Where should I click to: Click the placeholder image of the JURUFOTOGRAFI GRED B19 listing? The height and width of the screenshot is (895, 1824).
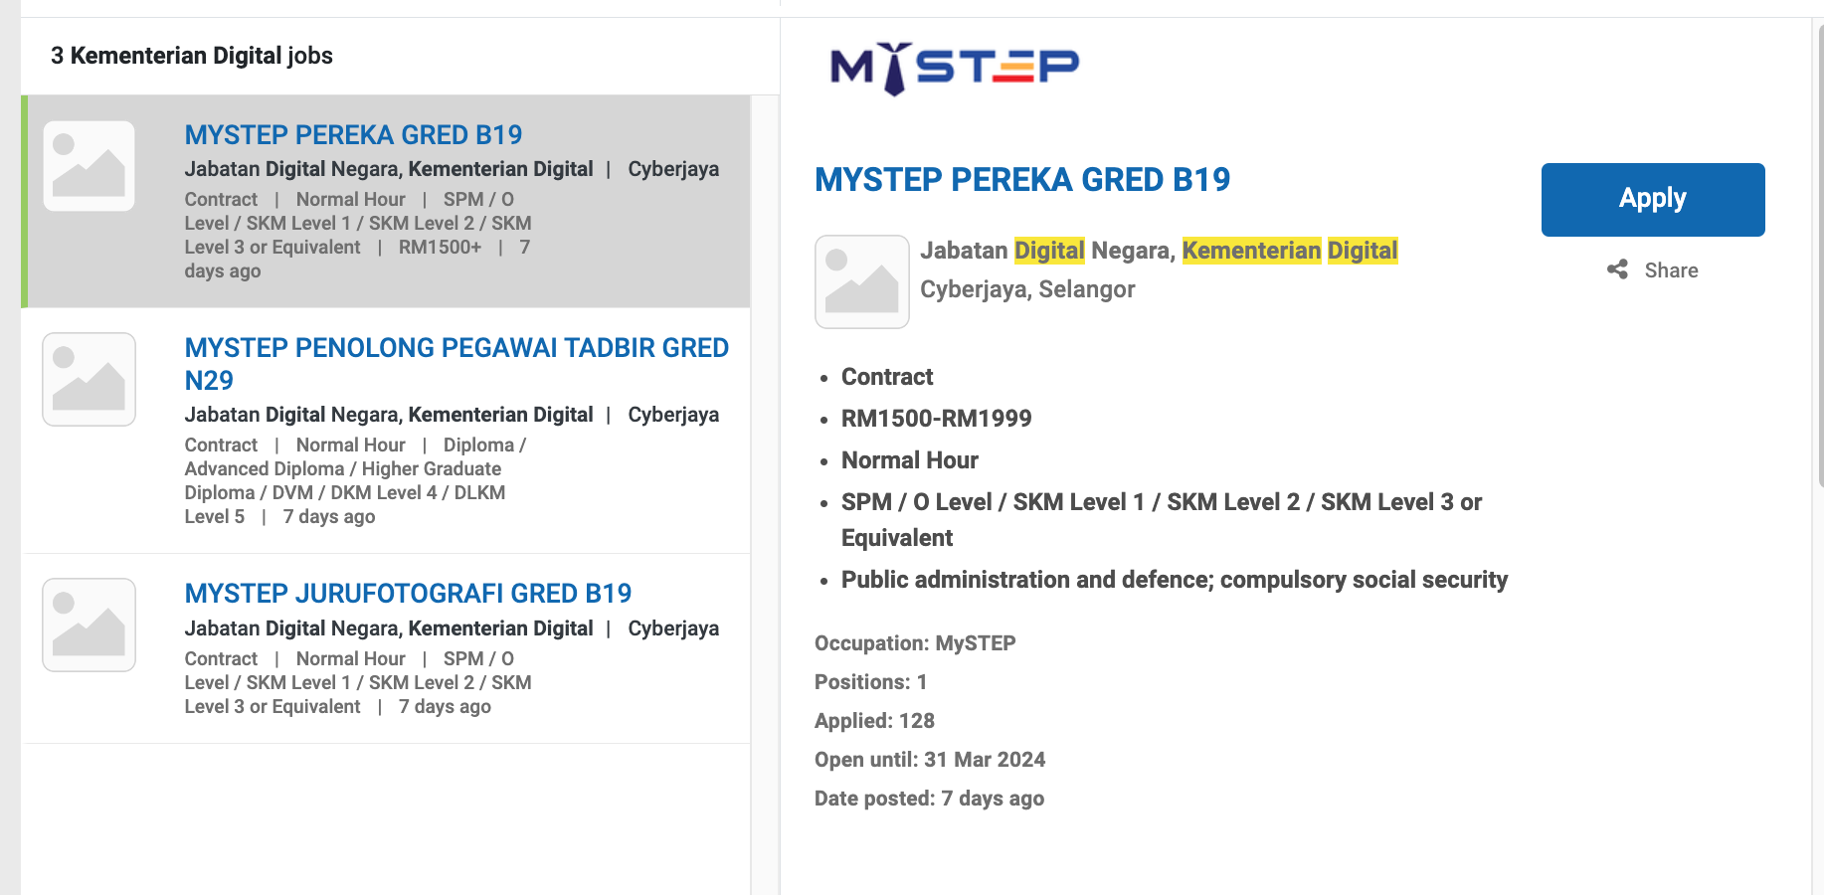pos(90,625)
